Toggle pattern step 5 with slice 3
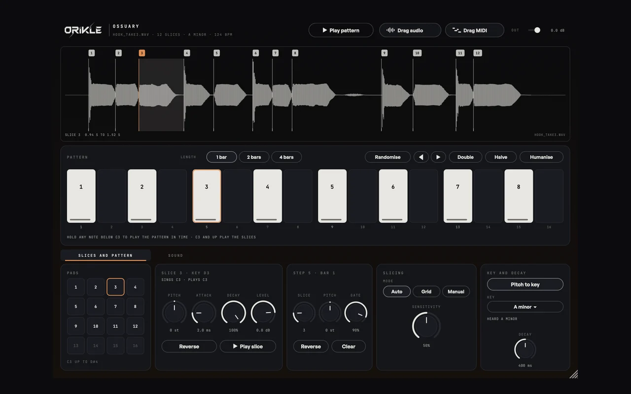 click(207, 196)
